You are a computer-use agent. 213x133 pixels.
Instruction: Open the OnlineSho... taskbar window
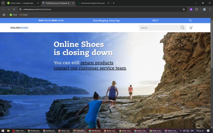pos(80,131)
